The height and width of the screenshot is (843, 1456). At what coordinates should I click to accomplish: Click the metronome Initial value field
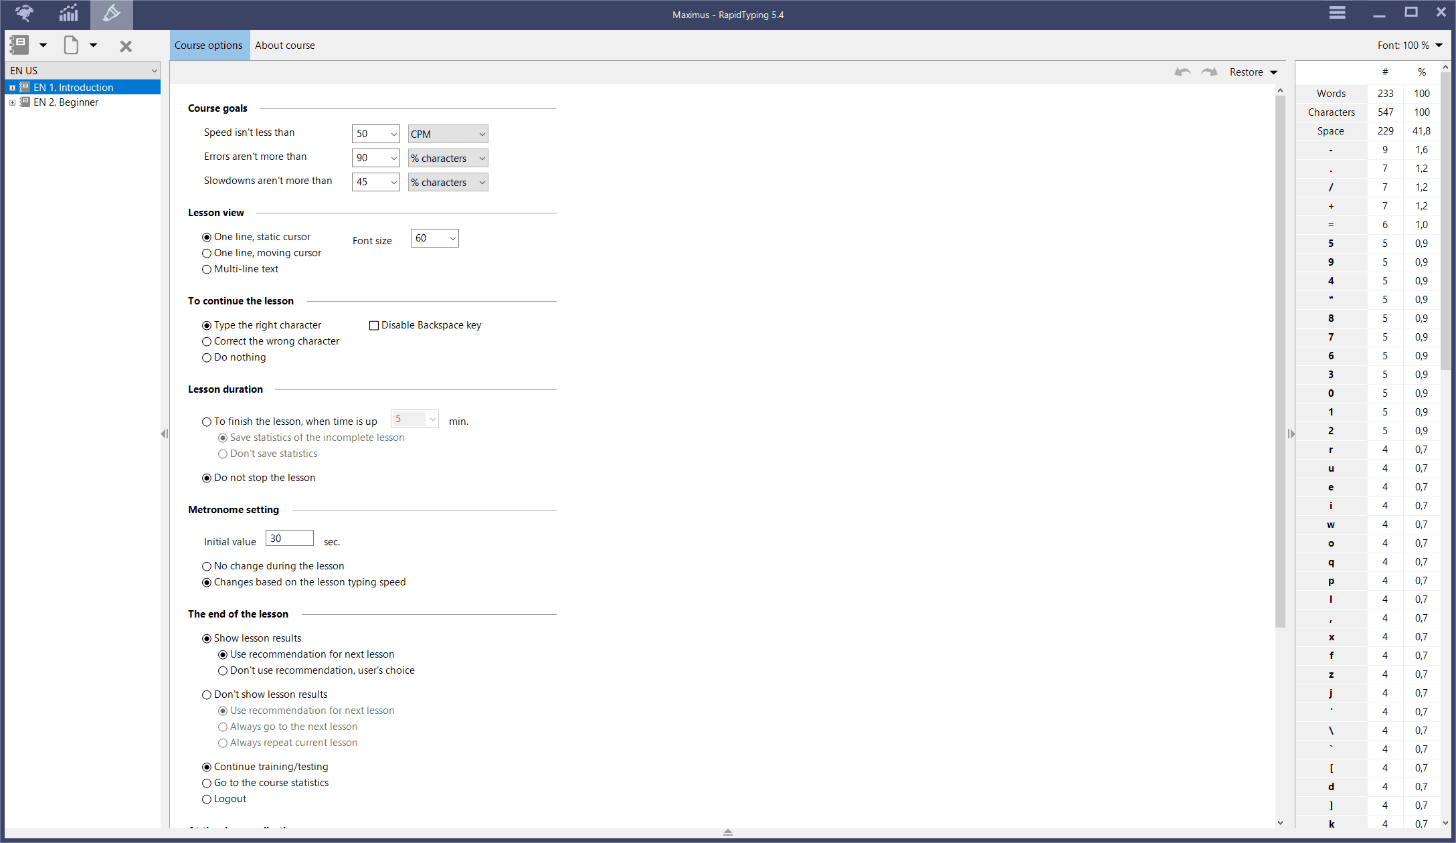(289, 539)
